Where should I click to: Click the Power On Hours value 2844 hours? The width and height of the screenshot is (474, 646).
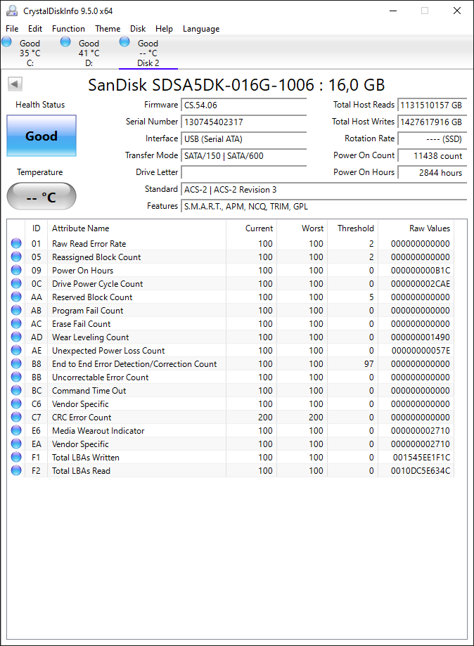point(433,173)
